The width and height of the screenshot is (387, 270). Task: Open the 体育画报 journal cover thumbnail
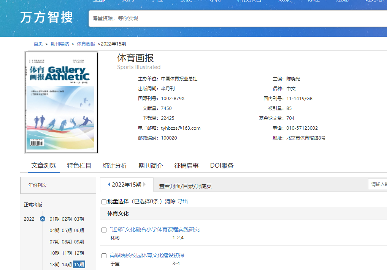tap(61, 102)
